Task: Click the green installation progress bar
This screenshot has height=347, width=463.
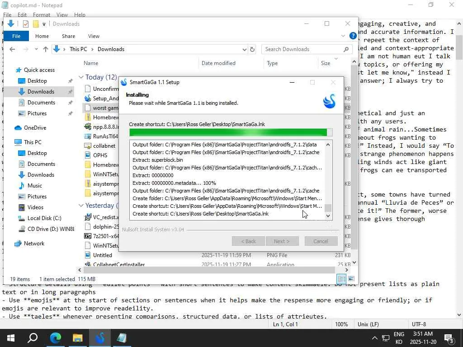Action: tap(231, 132)
